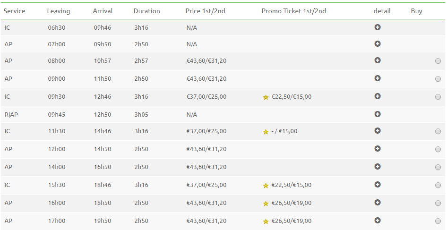The height and width of the screenshot is (230, 447).
Task: Click the Promo Ticket 1st/2nd header
Action: click(293, 11)
